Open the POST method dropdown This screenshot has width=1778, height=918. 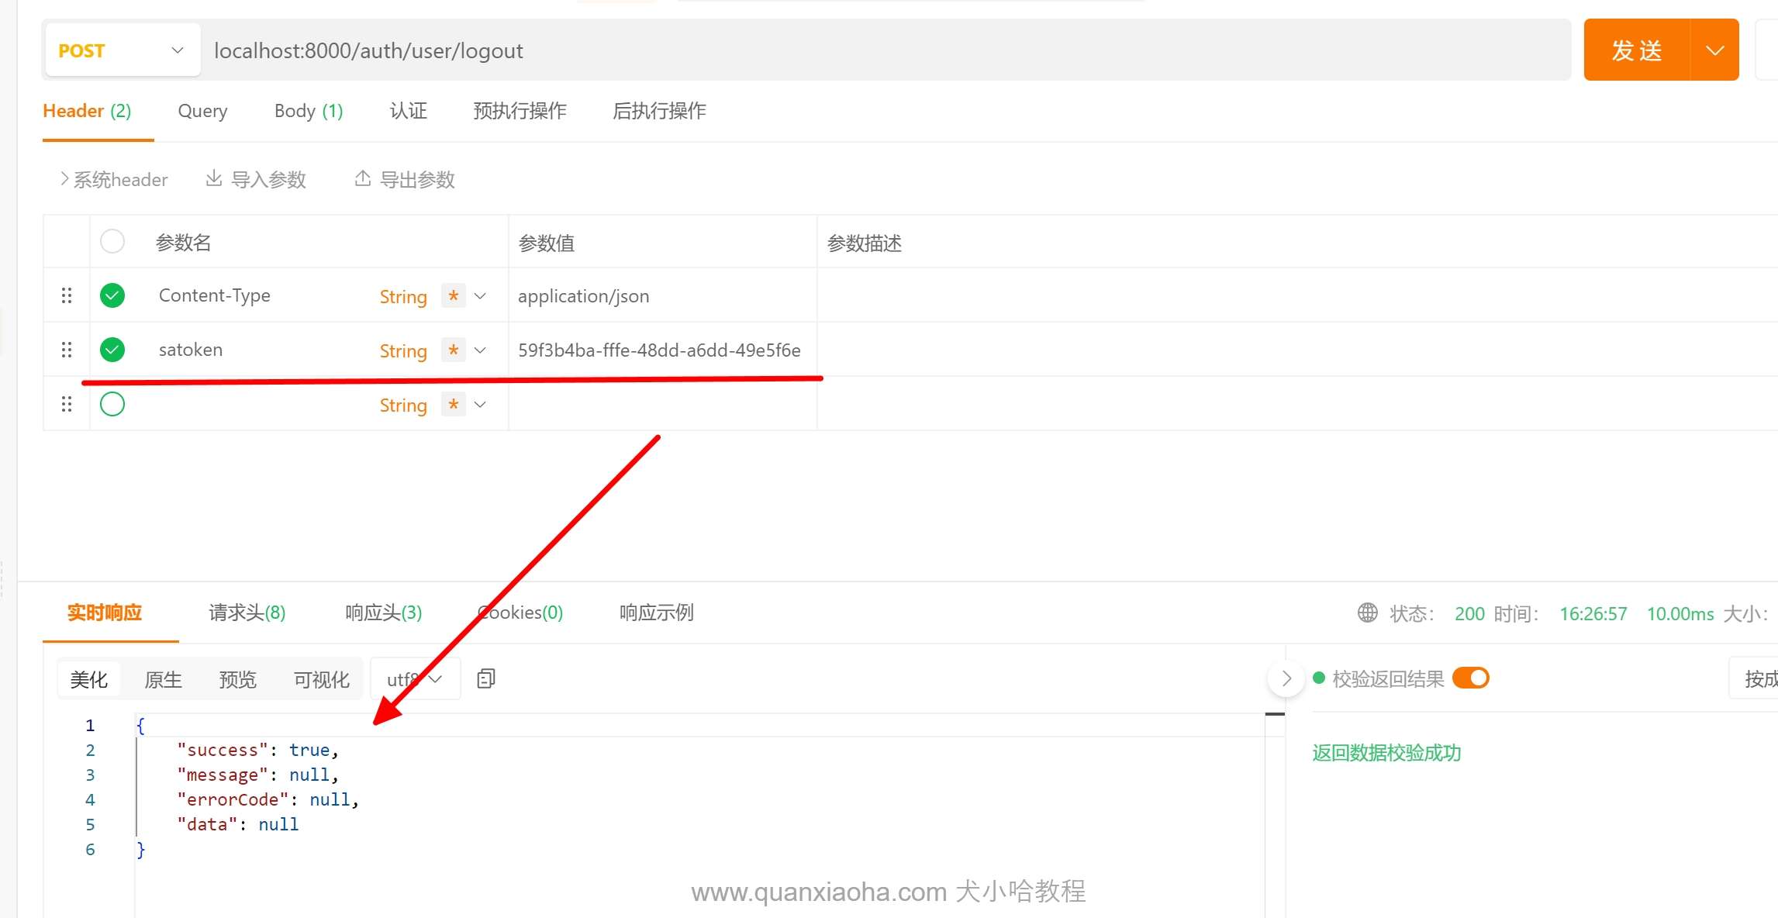tap(123, 50)
